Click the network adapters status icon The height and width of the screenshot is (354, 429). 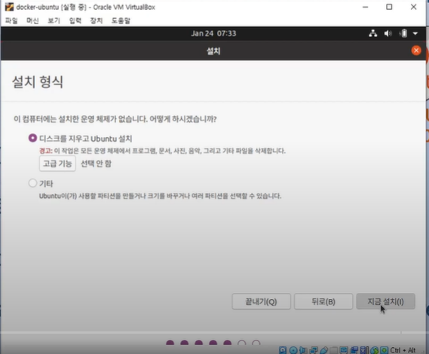(314, 350)
